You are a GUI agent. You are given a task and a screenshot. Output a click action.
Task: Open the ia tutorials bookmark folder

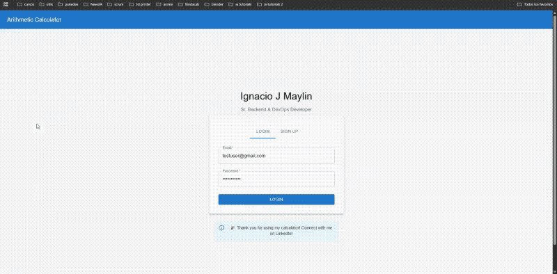click(x=240, y=4)
